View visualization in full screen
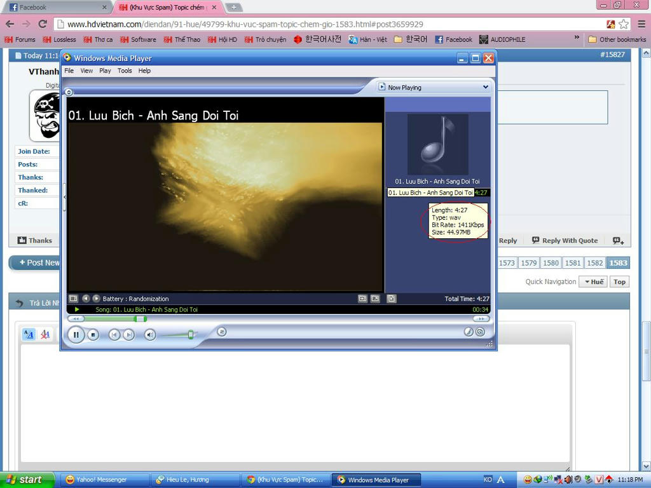The width and height of the screenshot is (651, 488). coord(375,299)
